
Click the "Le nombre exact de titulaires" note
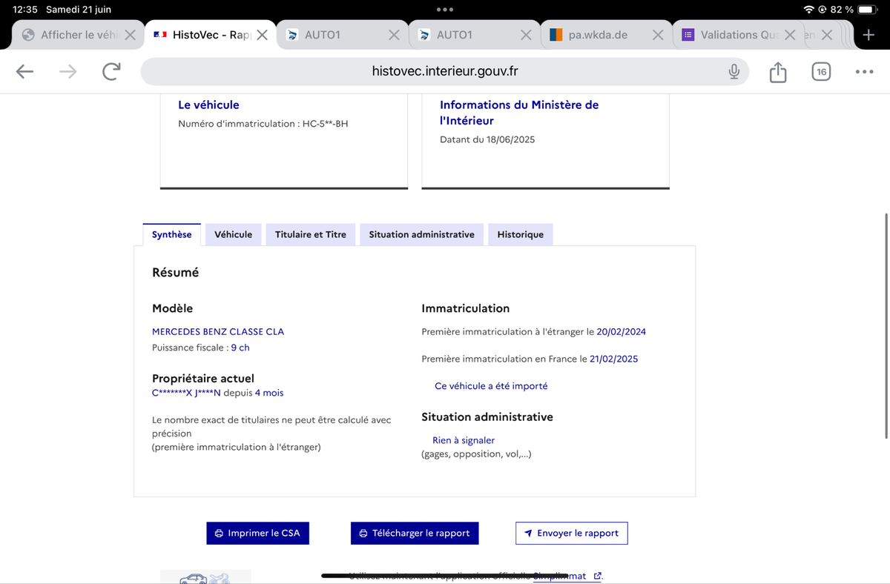[271, 433]
